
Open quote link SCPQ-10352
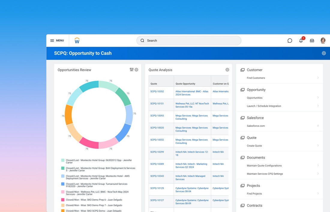click(157, 91)
